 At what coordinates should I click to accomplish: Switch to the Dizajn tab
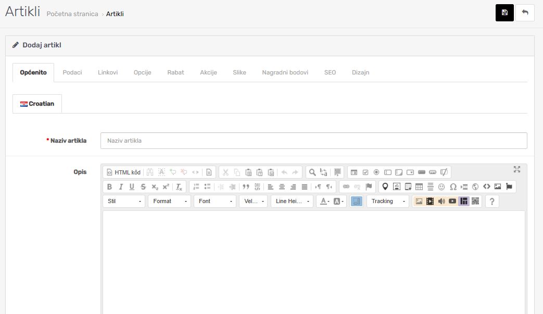tap(360, 72)
